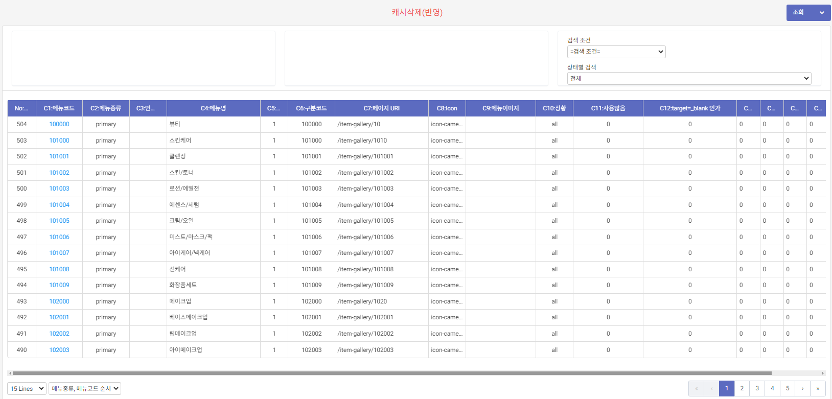The height and width of the screenshot is (399, 832).
Task: Open menu code link 102002
Action: [59, 334]
